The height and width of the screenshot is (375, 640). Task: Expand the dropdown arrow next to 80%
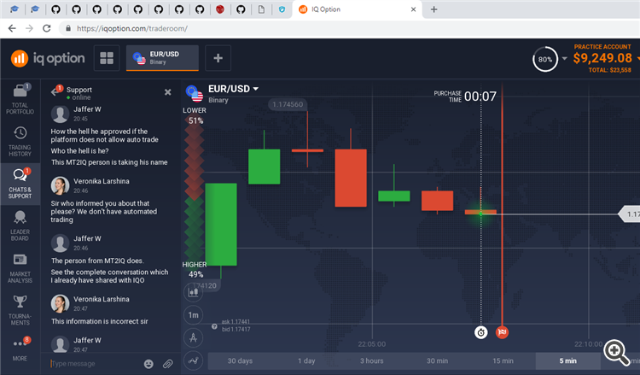point(565,58)
